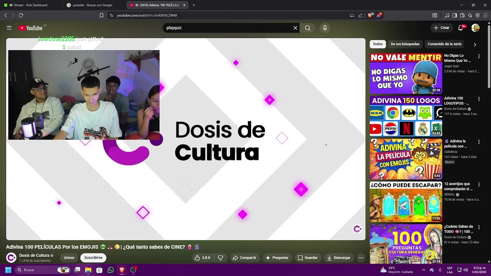Start voice search with the microphone icon
The width and height of the screenshot is (491, 276).
click(325, 28)
